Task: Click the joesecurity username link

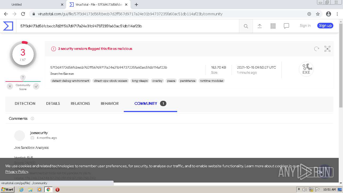Action: [39, 133]
